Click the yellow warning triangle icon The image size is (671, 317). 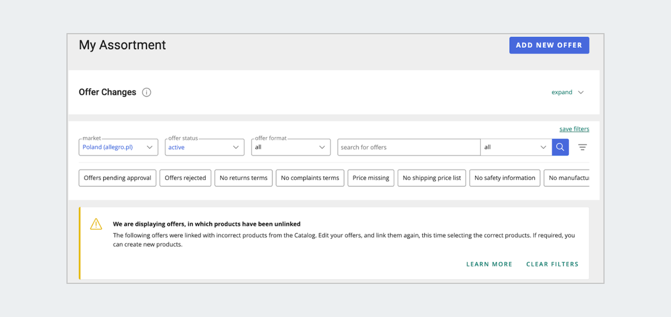pyautogui.click(x=96, y=224)
